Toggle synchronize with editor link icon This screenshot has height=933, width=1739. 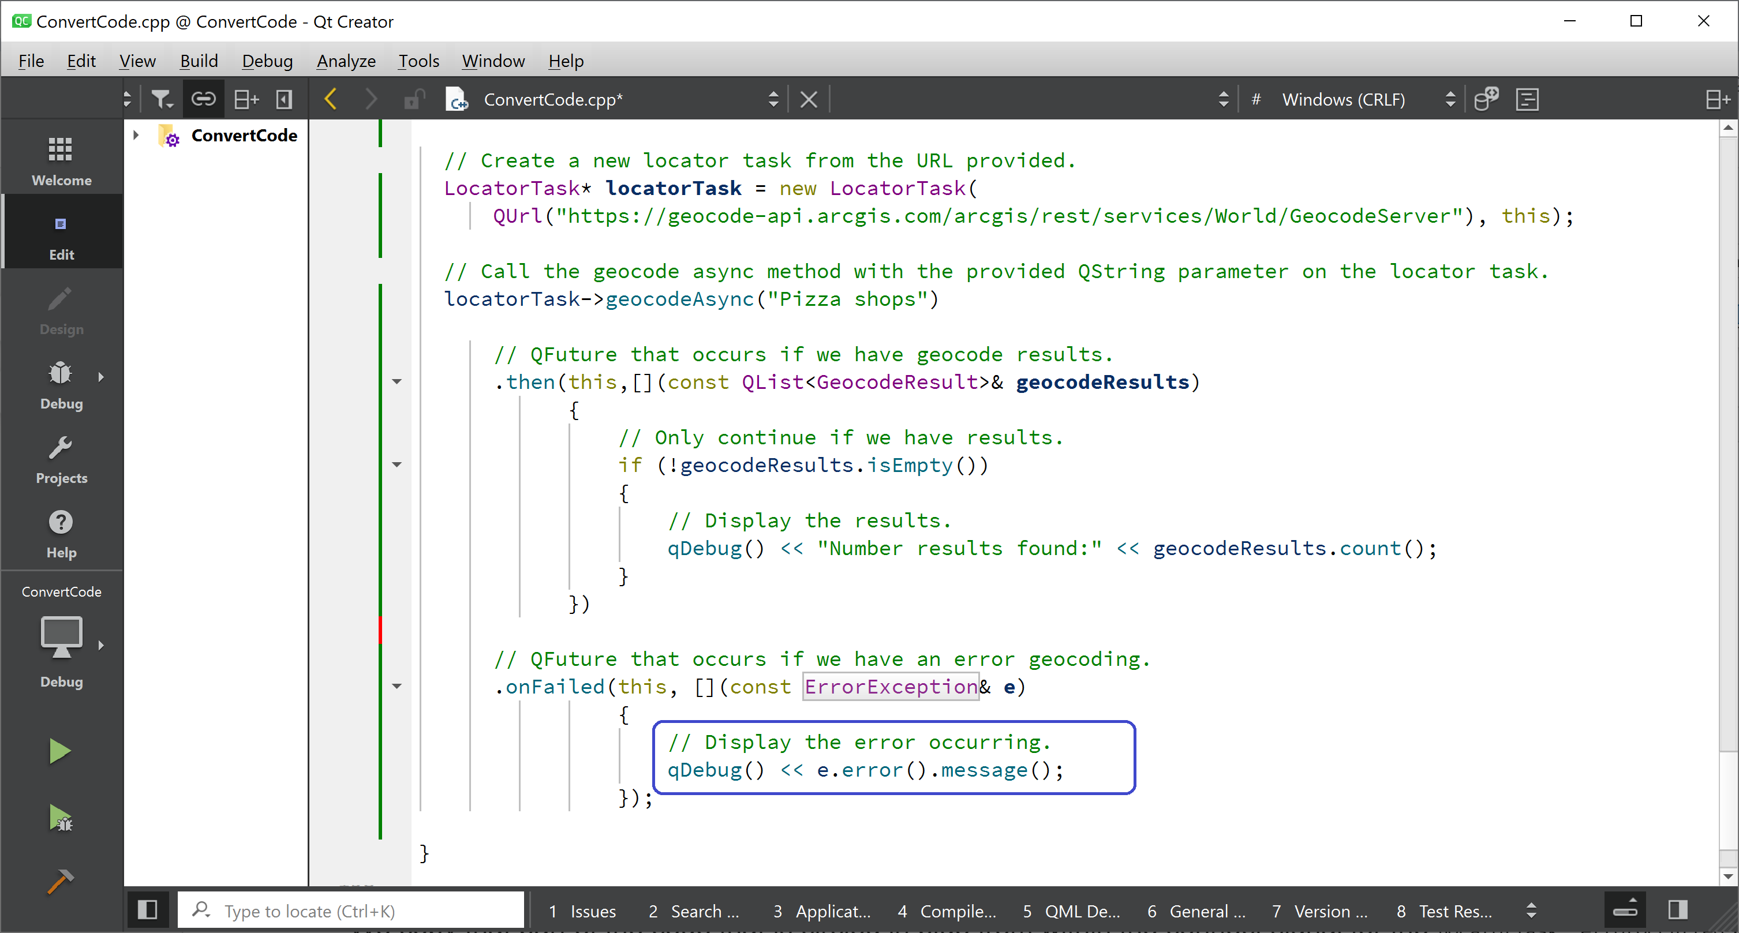(x=203, y=99)
